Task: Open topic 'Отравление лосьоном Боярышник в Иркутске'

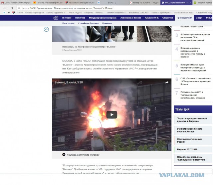Action: 193,158
